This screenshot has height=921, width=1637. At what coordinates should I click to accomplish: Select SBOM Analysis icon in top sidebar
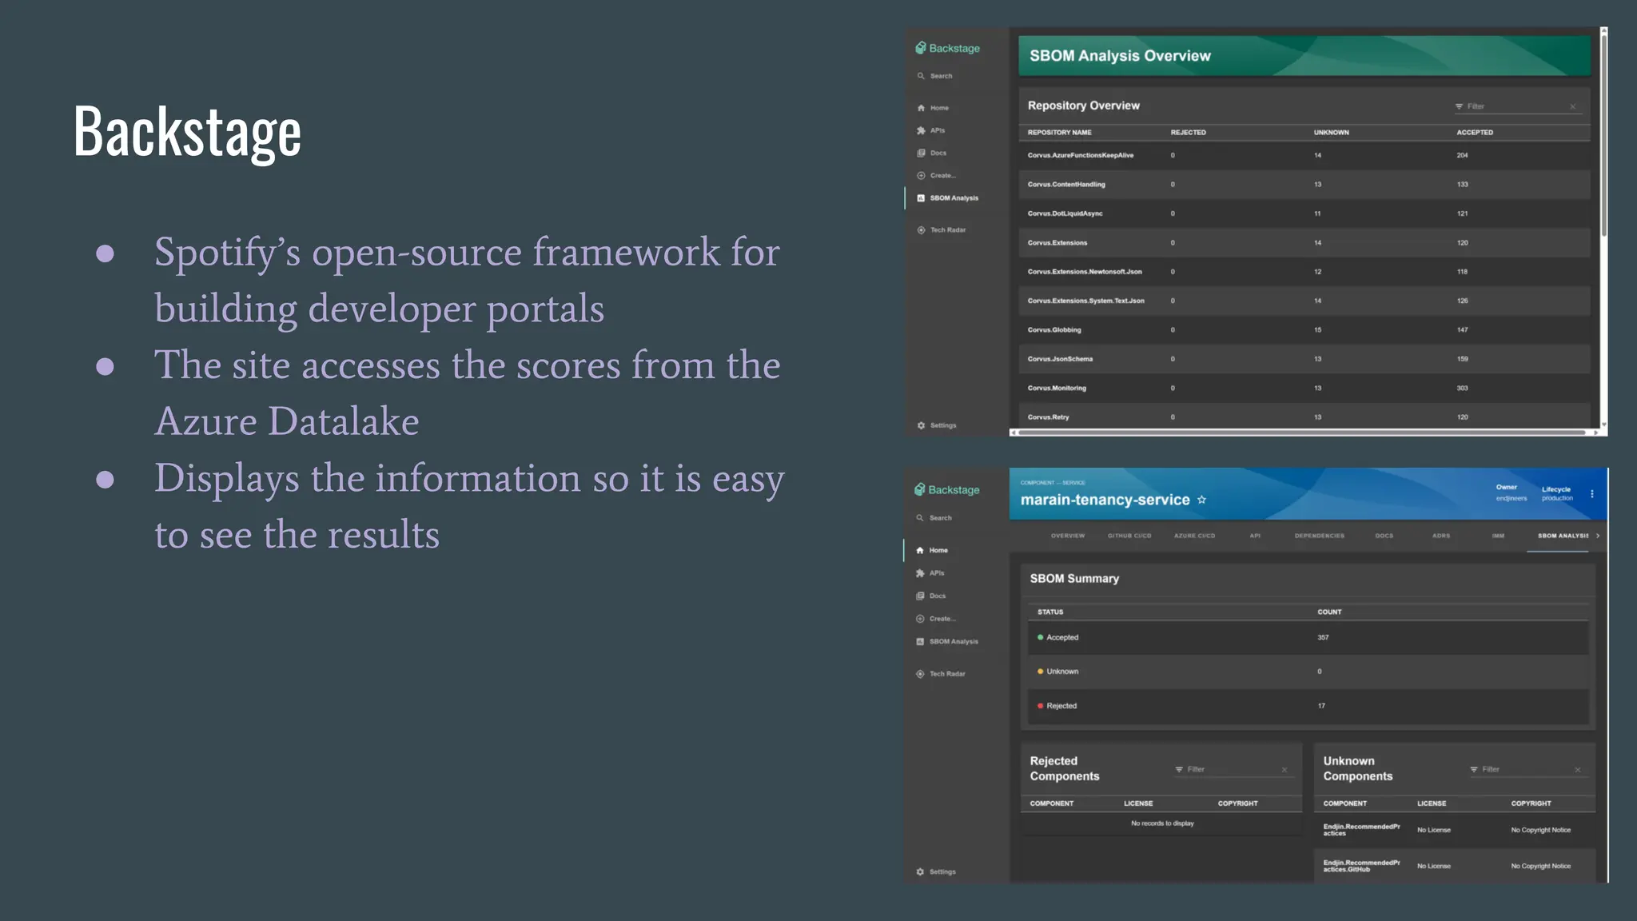[x=921, y=198]
